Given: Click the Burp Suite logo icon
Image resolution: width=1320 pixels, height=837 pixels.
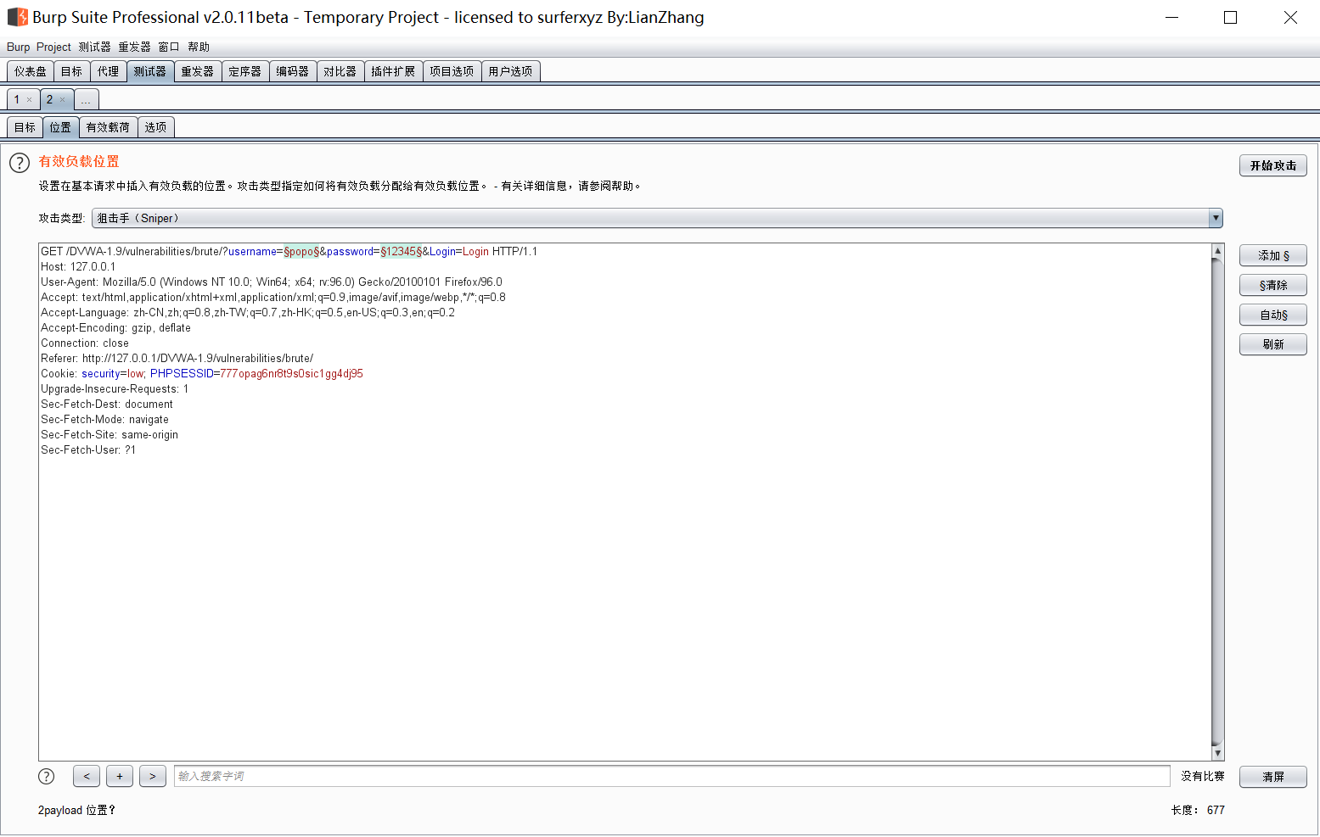Looking at the screenshot, I should [17, 17].
